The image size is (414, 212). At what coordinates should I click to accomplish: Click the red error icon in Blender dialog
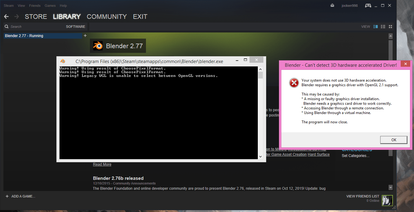(294, 83)
